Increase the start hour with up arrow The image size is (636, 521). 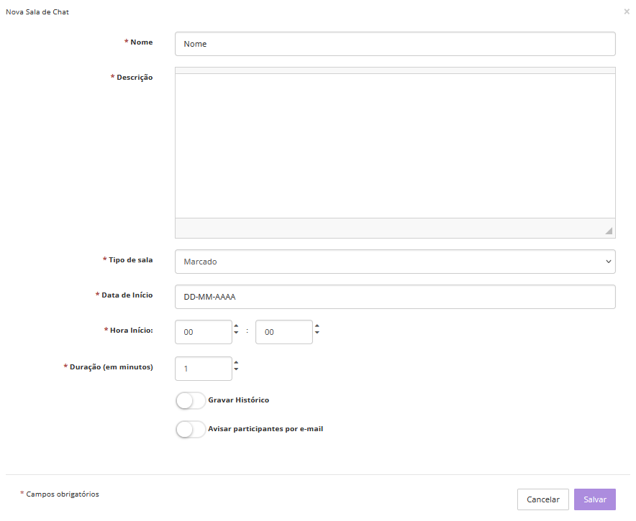tap(236, 328)
